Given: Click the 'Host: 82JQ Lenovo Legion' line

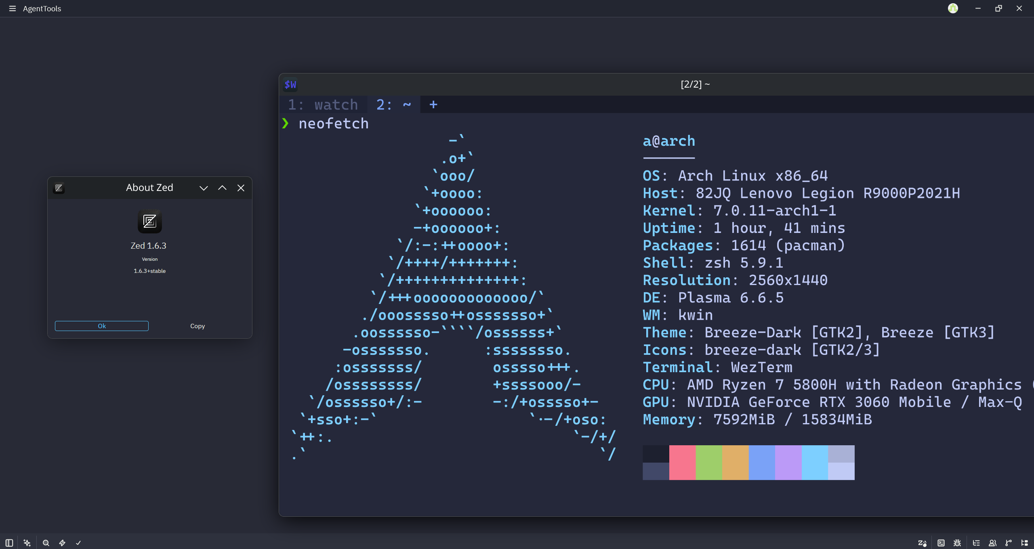Looking at the screenshot, I should click(801, 193).
